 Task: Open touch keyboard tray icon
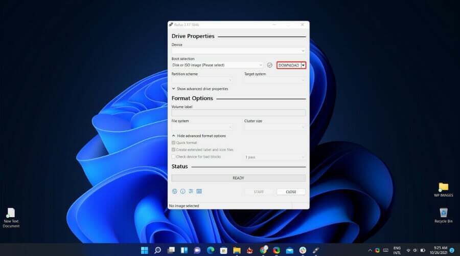(386, 250)
